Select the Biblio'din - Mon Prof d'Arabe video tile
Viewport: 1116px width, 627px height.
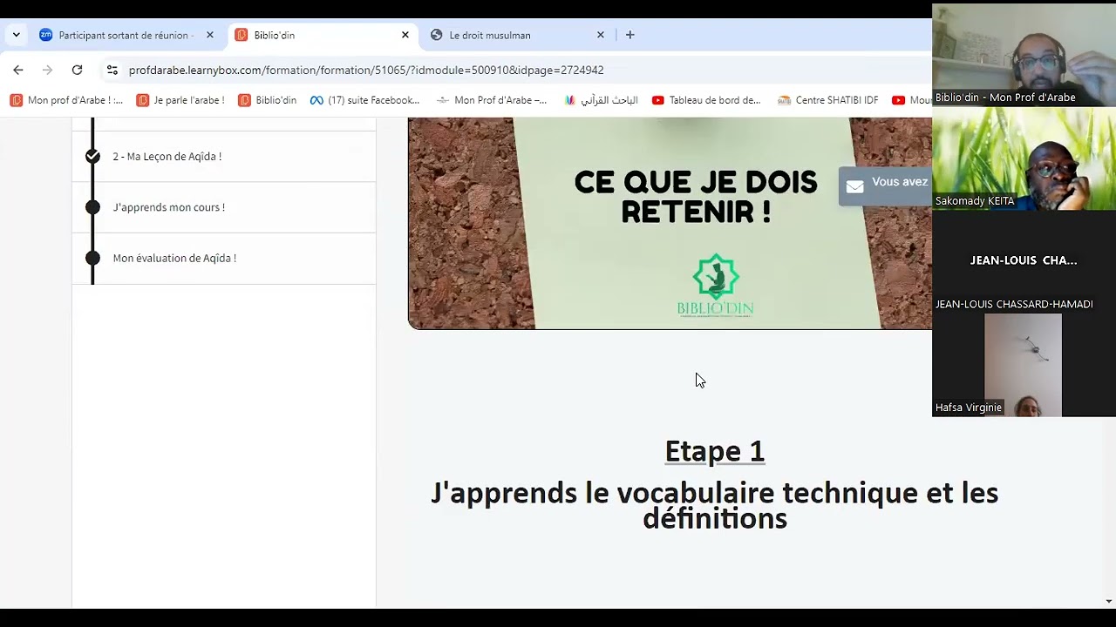click(1024, 56)
